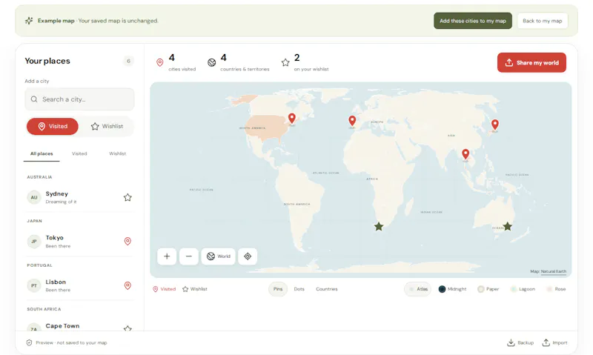Click the Southeast Asia map pin

click(x=466, y=154)
